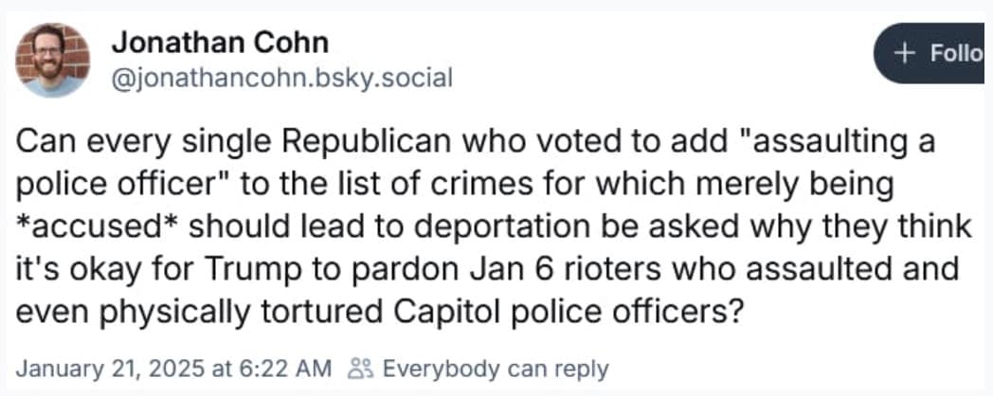Open the January 21, 2025 post timestamp
This screenshot has height=396, width=993.
126,368
